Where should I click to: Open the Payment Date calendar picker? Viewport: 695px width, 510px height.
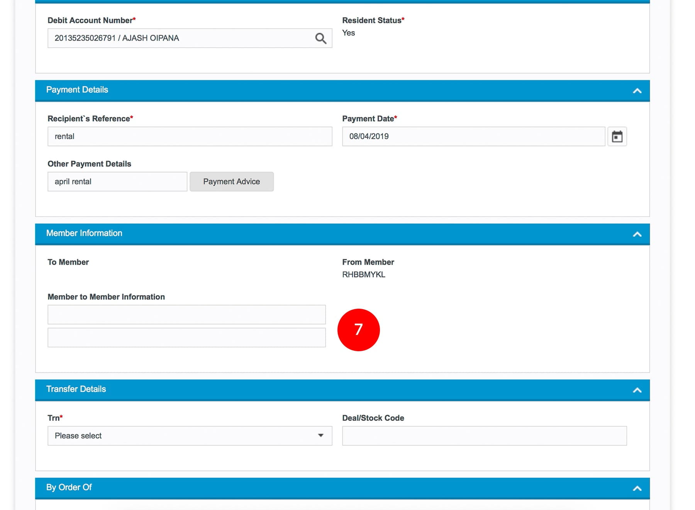click(617, 136)
